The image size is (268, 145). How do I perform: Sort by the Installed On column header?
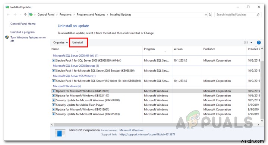pyautogui.click(x=253, y=49)
